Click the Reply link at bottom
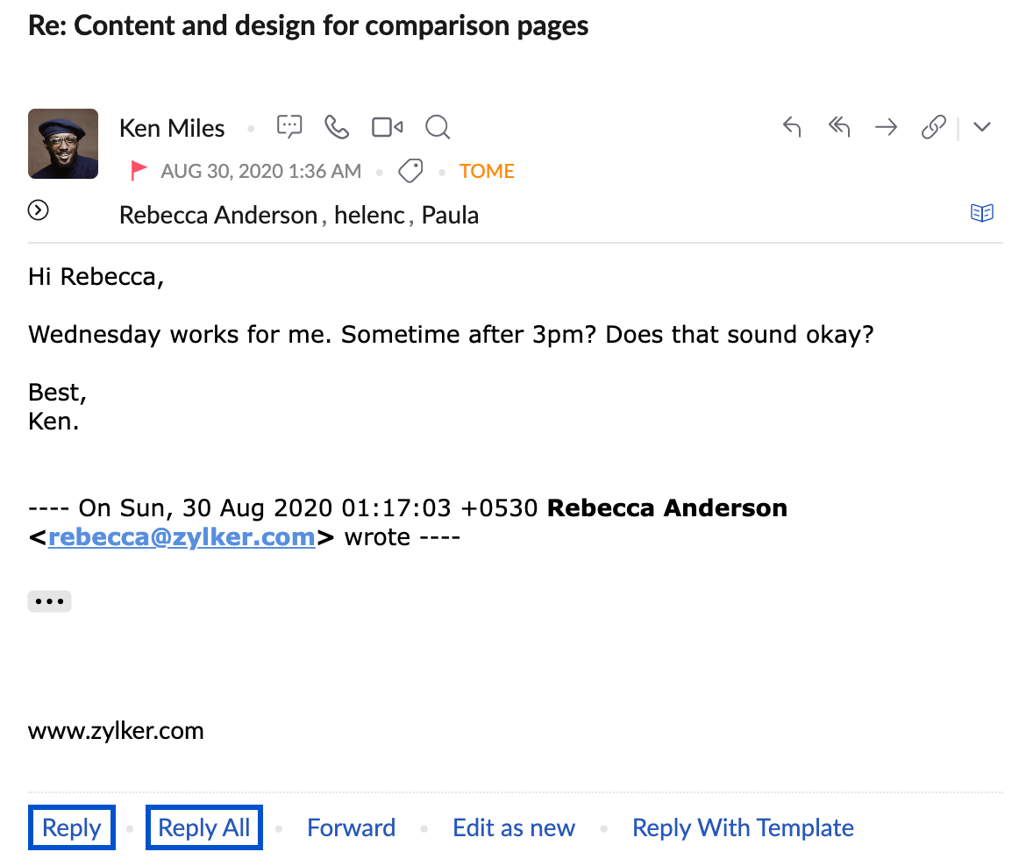Image resolution: width=1033 pixels, height=859 pixels. [x=72, y=827]
